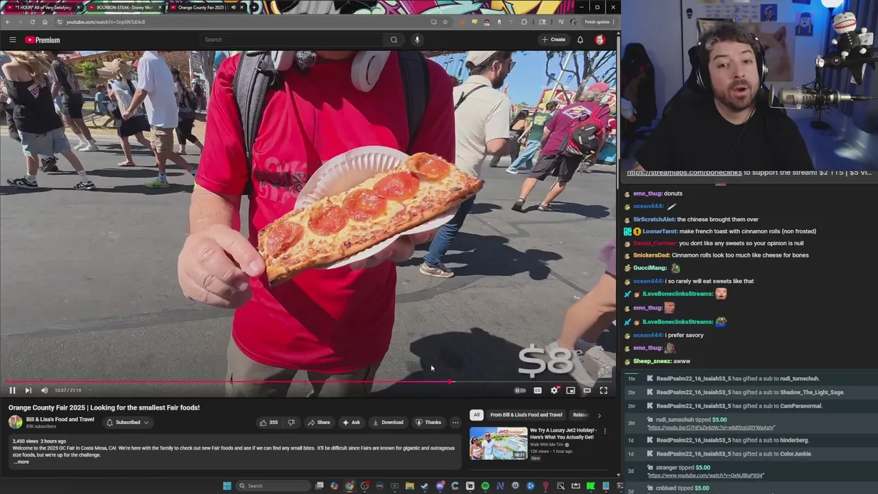The height and width of the screenshot is (494, 878).
Task: Open more actions ellipsis under the video
Action: [455, 423]
